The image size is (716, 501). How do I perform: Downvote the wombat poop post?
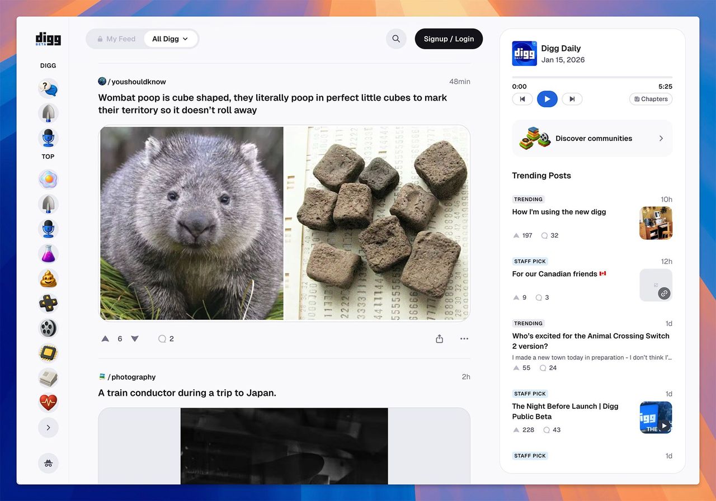[x=135, y=339]
